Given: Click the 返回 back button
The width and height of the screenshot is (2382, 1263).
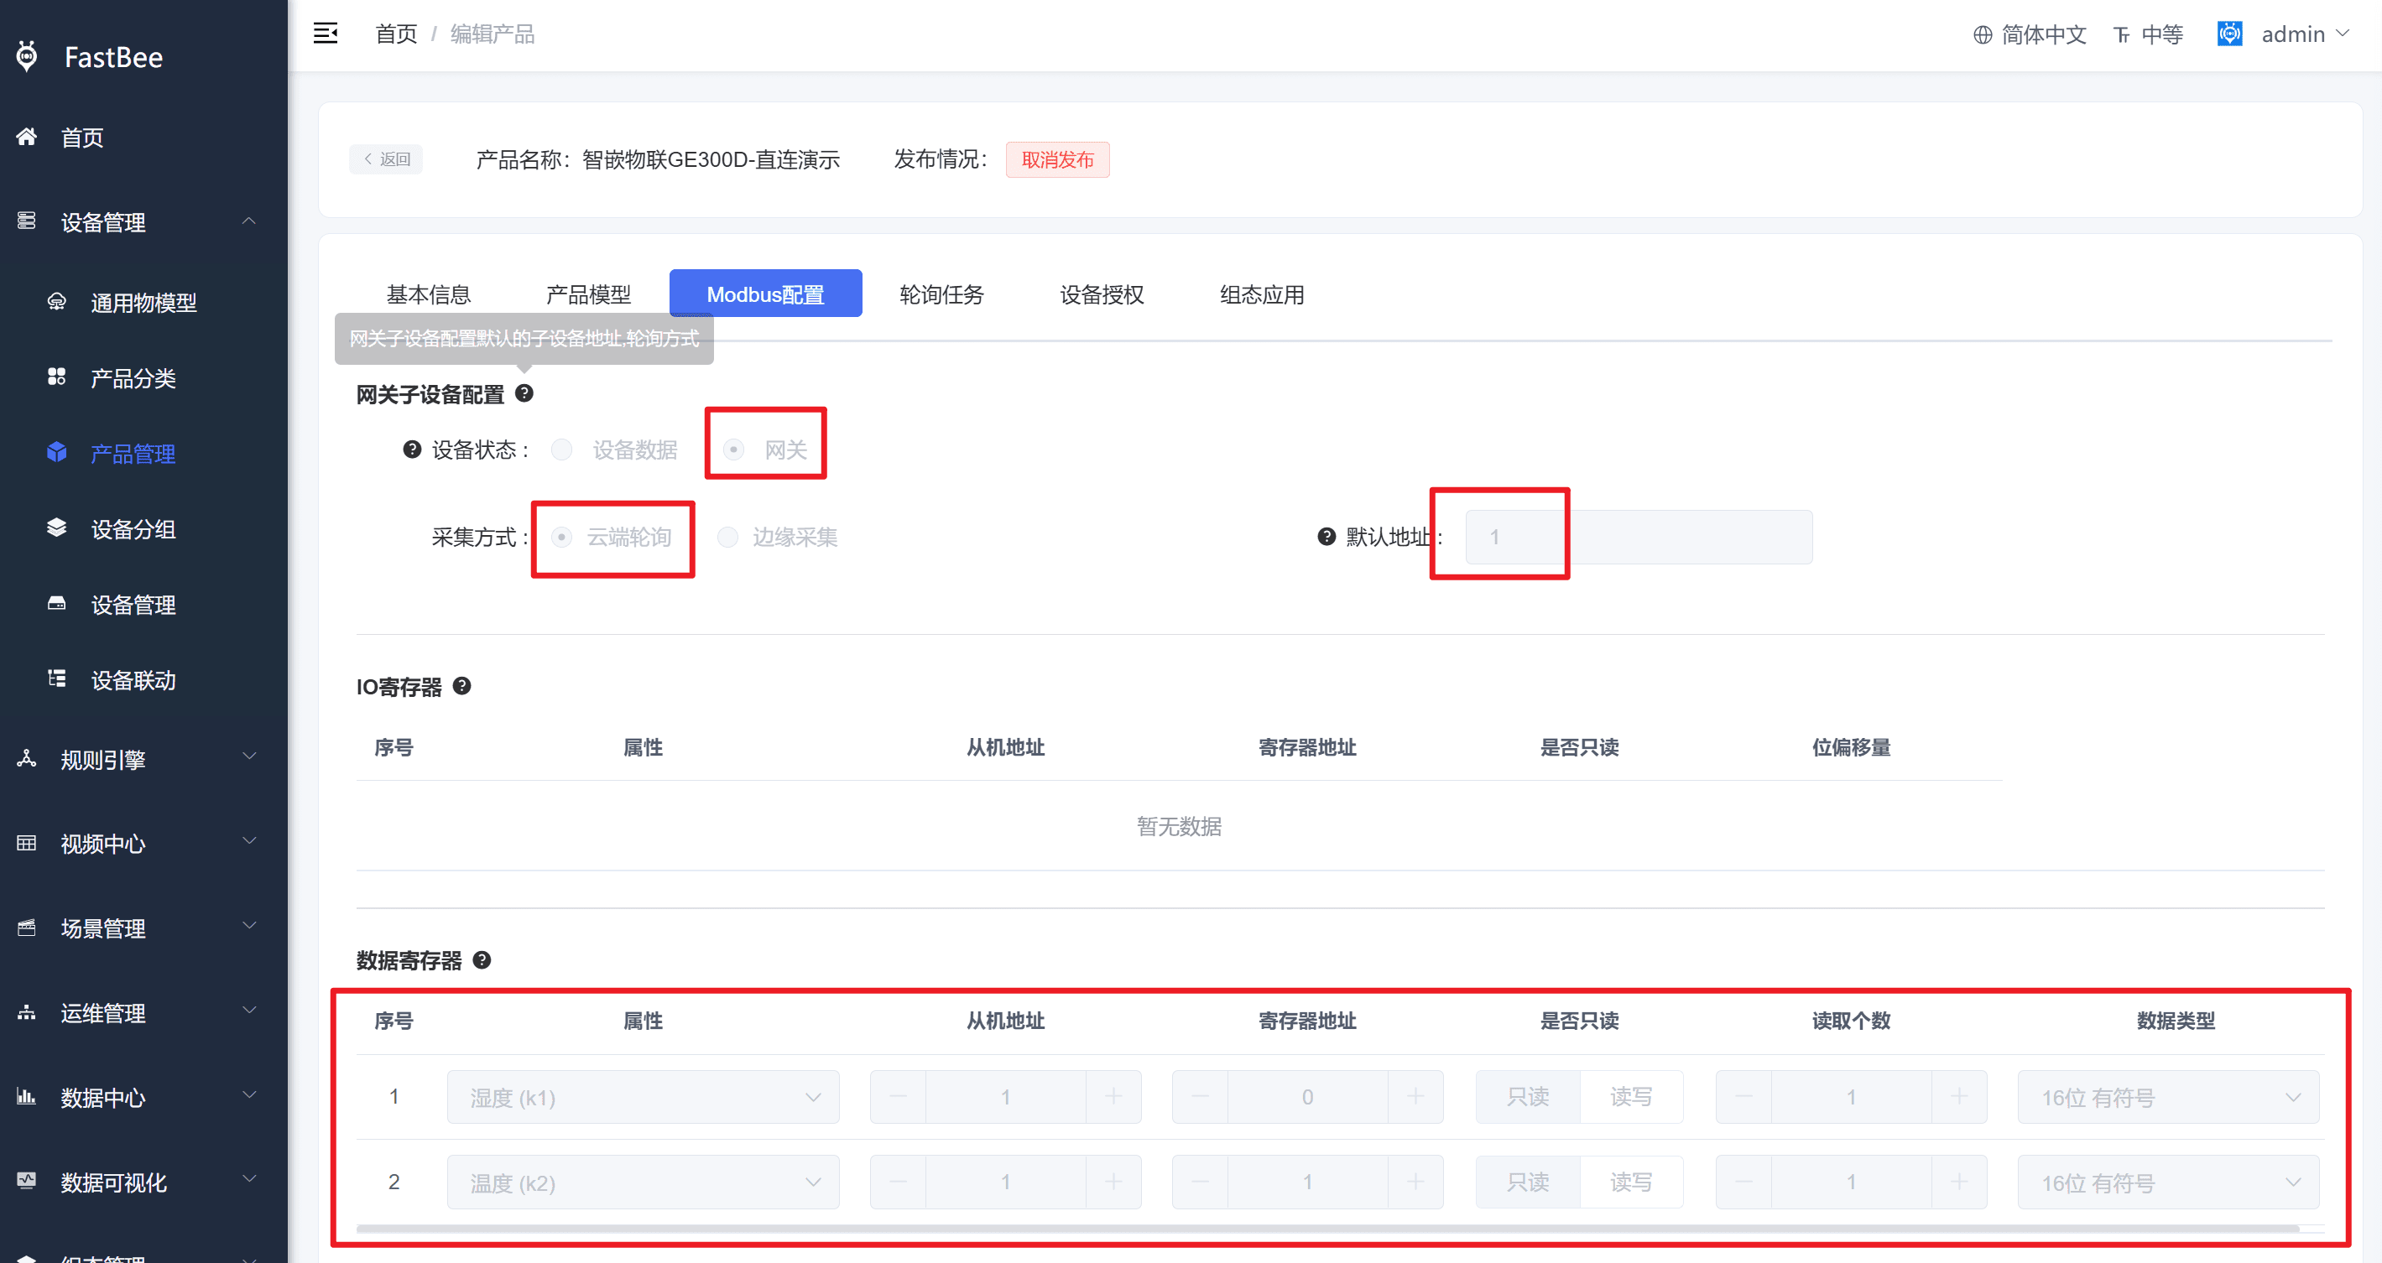Looking at the screenshot, I should click(386, 159).
